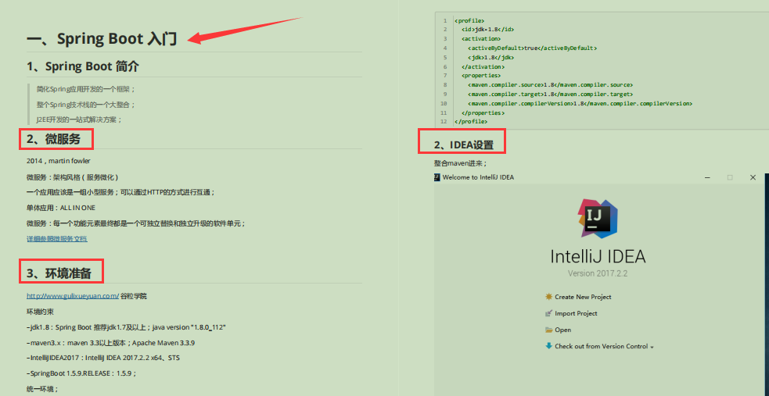769x396 pixels.
Task: Click Version 2017.2.2 text in welcome window
Action: pyautogui.click(x=598, y=273)
